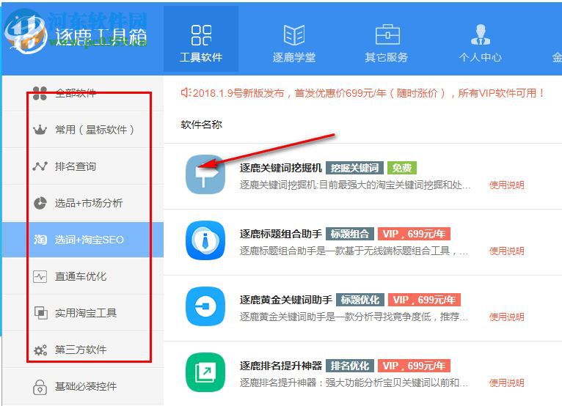Select 常用（星标软件） category
562x406 pixels.
click(x=83, y=130)
